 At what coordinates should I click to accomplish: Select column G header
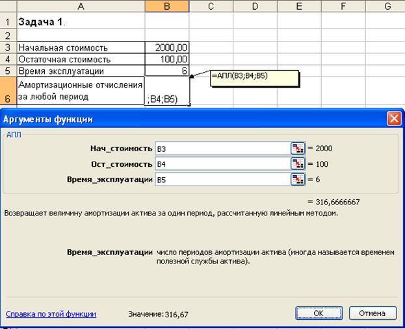coord(387,6)
